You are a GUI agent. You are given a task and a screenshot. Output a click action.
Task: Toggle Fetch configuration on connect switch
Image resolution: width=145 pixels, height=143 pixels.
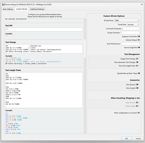[x=139, y=113]
